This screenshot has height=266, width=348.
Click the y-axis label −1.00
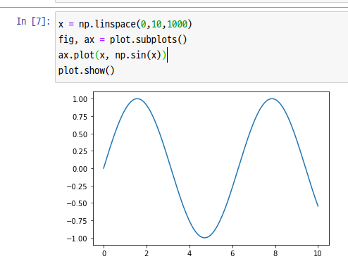77,239
